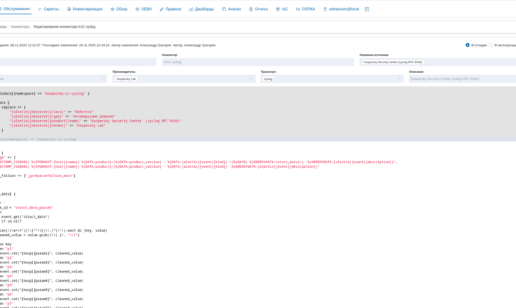516x308 pixels.
Task: Click the code line [observer][class] => "detector"
Action: (52, 112)
